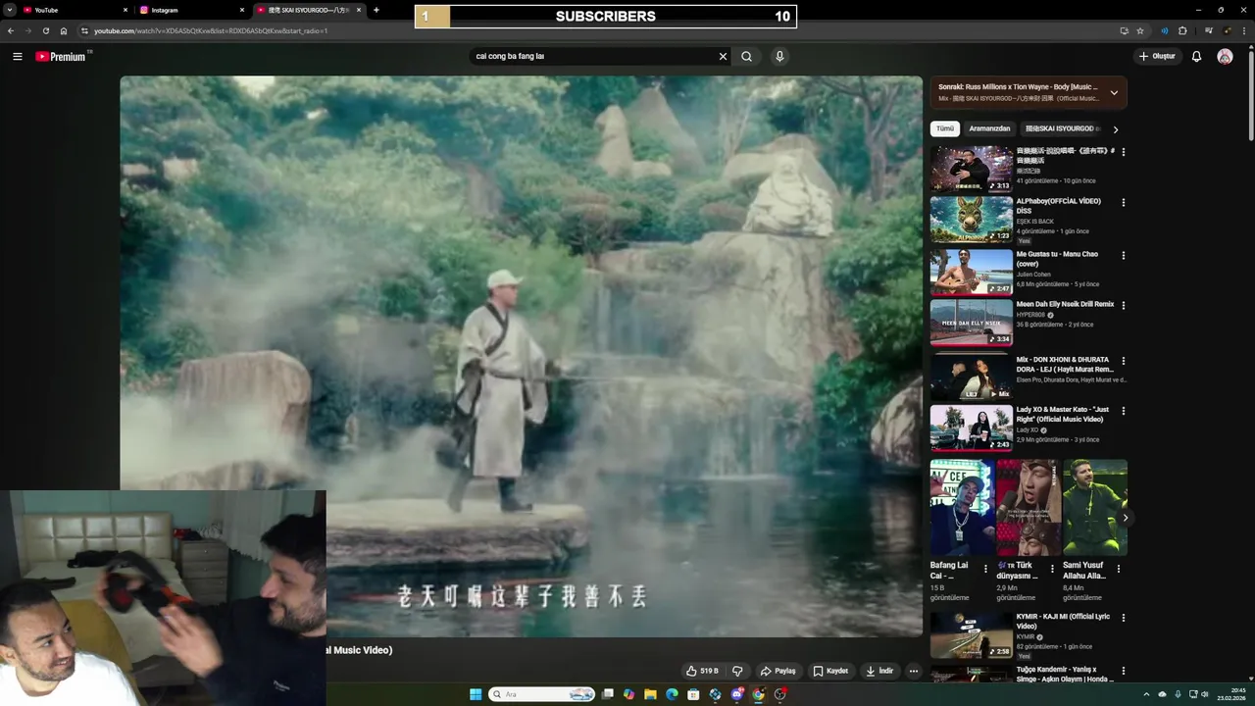Expand the next-up mix playlist chevron
Image resolution: width=1255 pixels, height=706 pixels.
1114,92
